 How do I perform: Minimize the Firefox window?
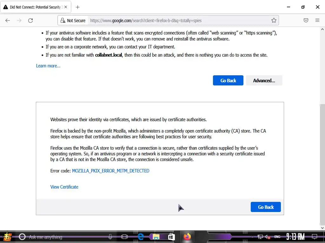[288, 7]
